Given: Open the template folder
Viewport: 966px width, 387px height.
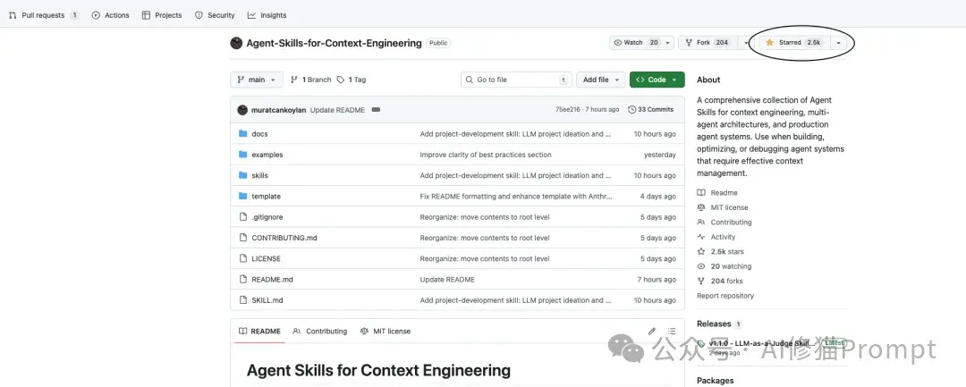Looking at the screenshot, I should tap(267, 197).
